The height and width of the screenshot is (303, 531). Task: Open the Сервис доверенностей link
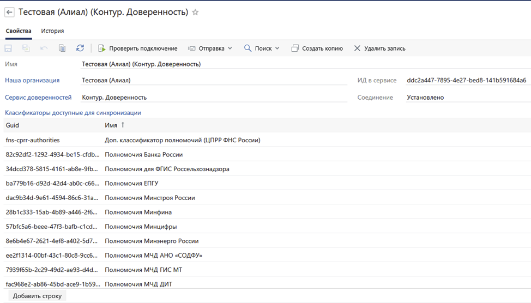38,98
